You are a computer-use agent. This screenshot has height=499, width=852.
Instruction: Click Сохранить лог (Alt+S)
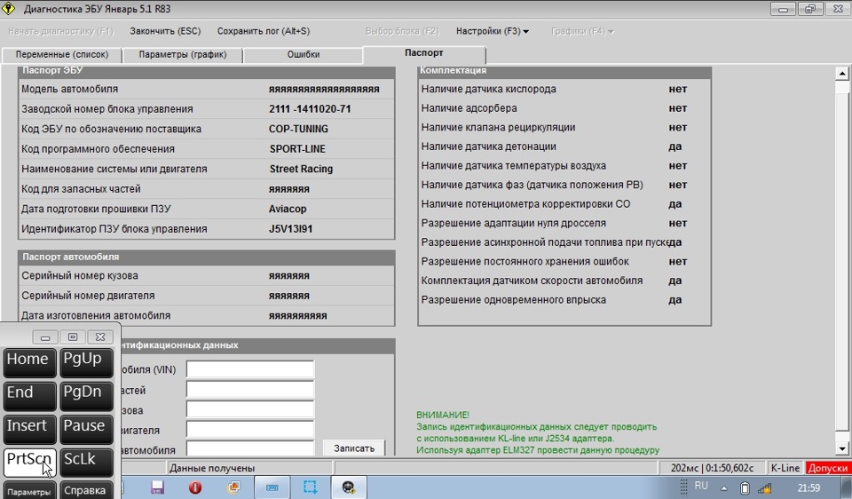click(264, 31)
